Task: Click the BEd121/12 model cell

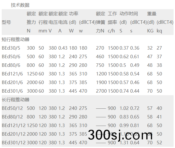Action: coord(13,125)
